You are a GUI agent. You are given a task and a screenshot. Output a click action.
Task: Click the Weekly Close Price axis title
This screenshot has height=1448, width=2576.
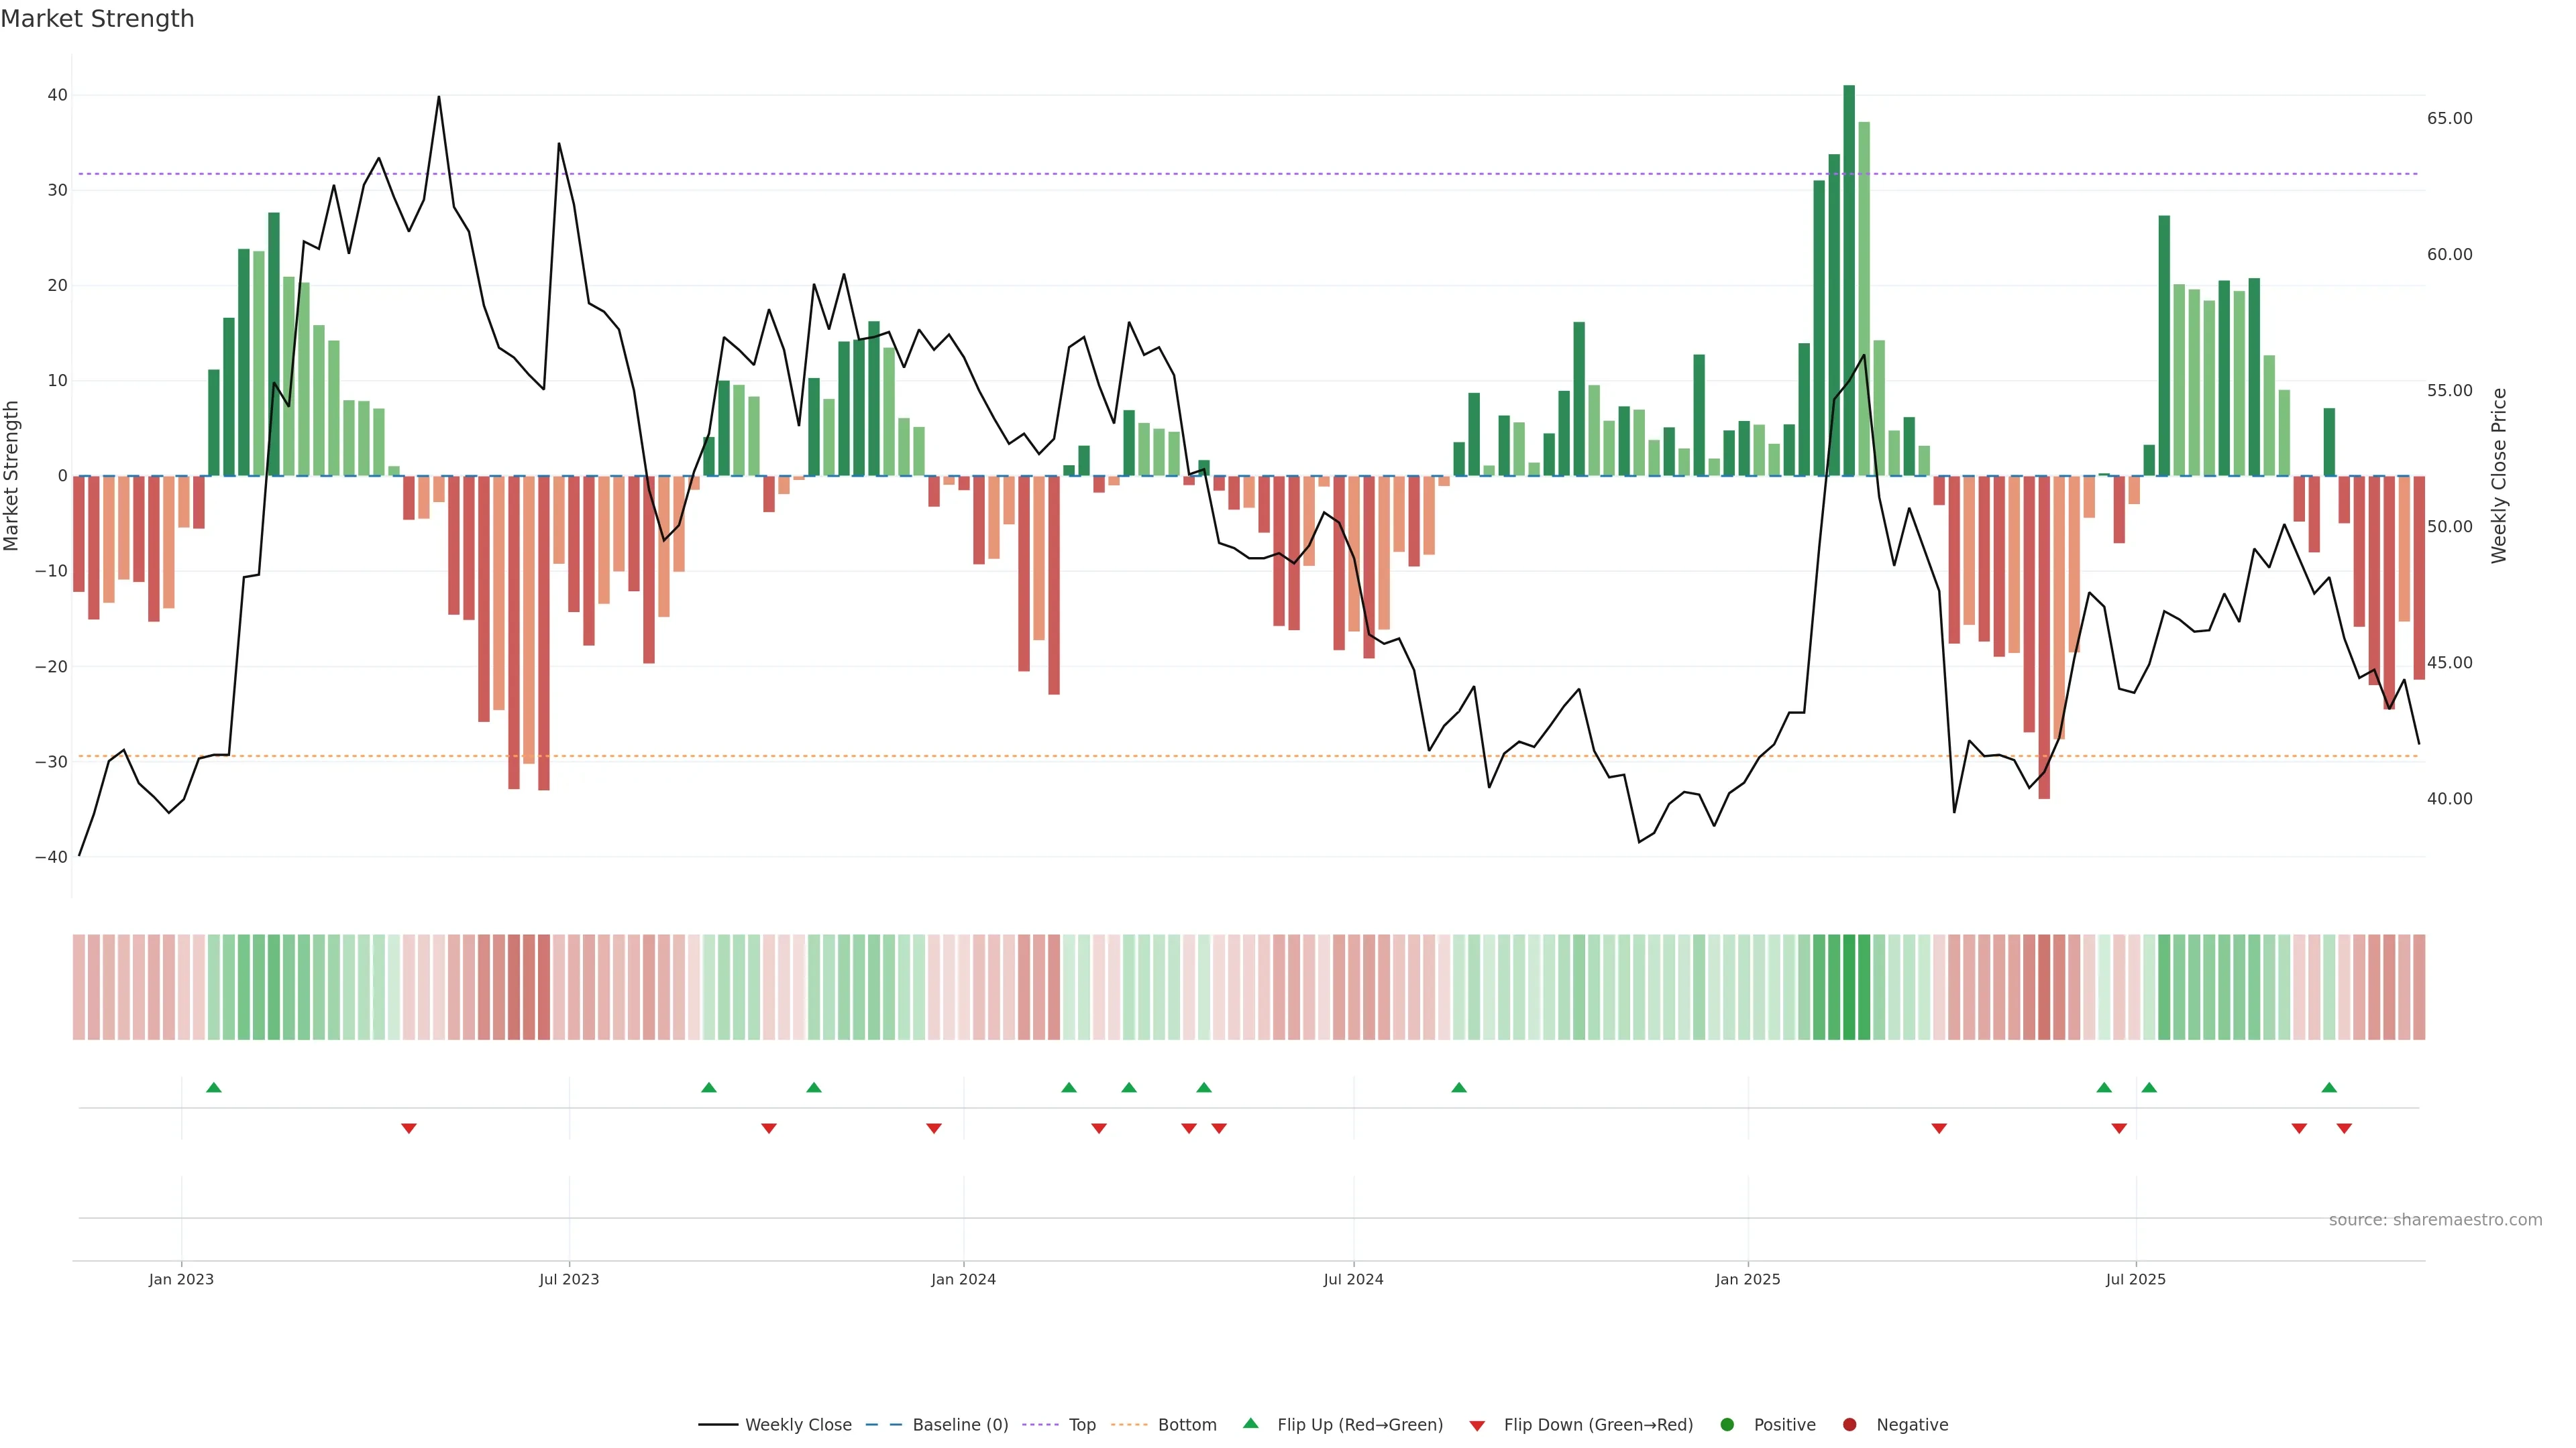coord(2499,476)
